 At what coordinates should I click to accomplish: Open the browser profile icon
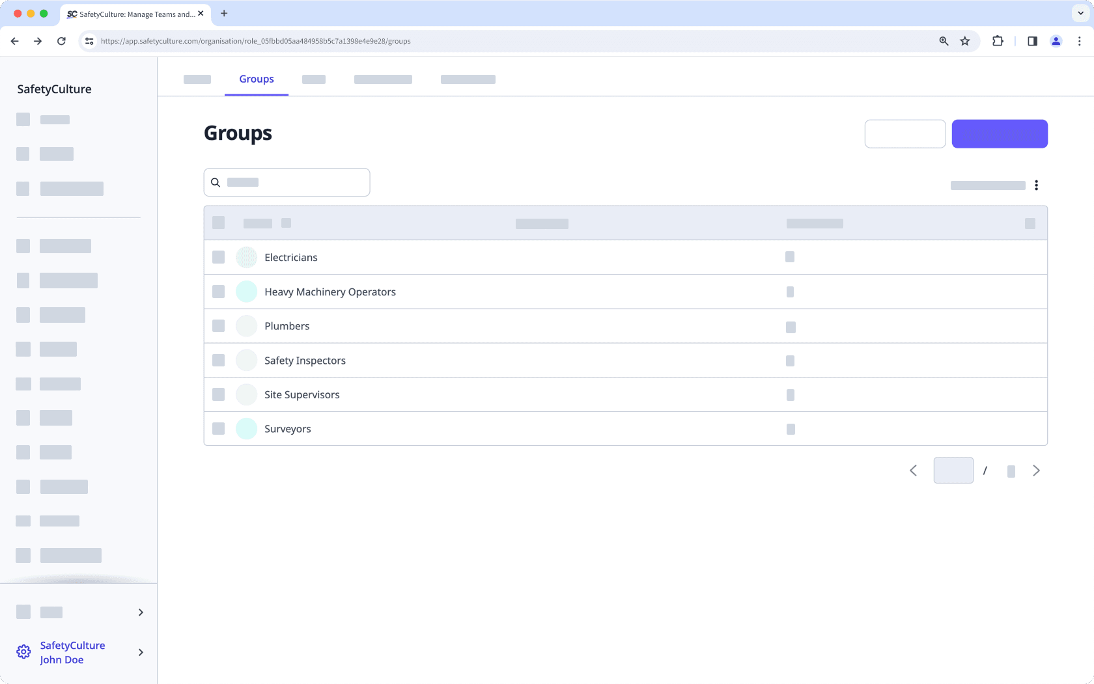[1056, 40]
